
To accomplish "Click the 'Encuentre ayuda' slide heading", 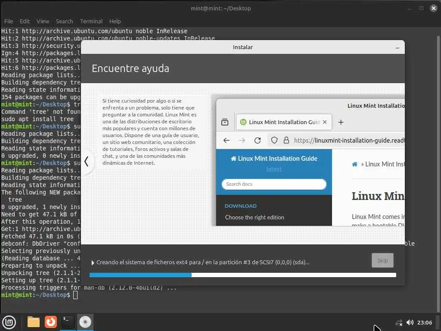I will [130, 69].
